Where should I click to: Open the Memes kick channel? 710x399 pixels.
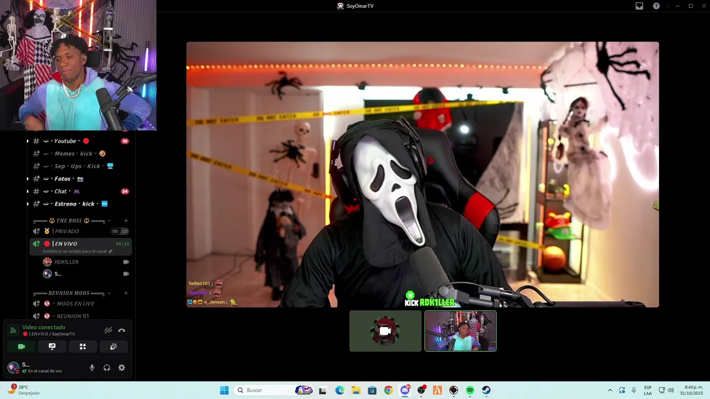81,154
